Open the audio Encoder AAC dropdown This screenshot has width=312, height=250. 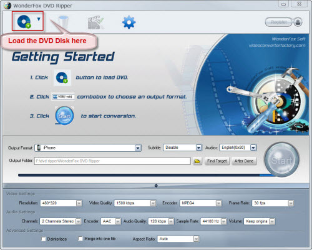tap(110, 221)
